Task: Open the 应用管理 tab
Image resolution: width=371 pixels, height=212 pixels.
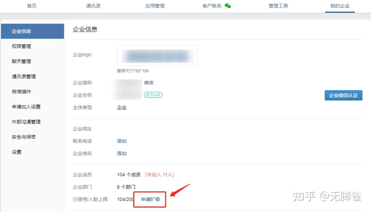Action: click(x=155, y=6)
